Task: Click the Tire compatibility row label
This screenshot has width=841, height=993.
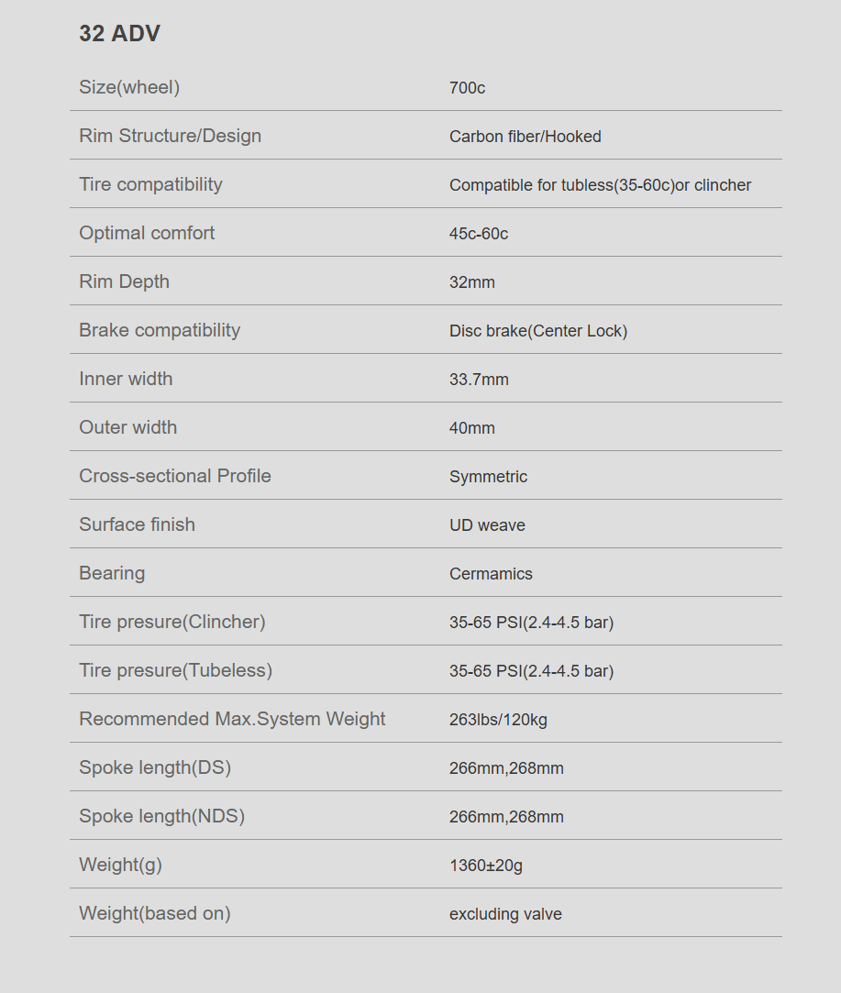Action: click(150, 184)
